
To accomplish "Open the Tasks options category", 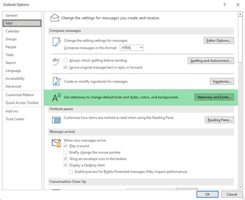I will pyautogui.click(x=22, y=55).
